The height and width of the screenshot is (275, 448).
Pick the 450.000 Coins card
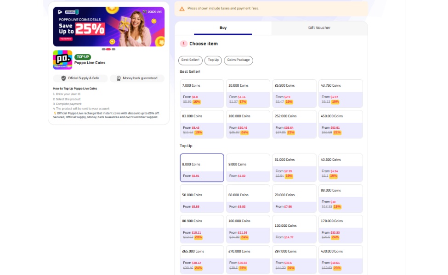340,124
